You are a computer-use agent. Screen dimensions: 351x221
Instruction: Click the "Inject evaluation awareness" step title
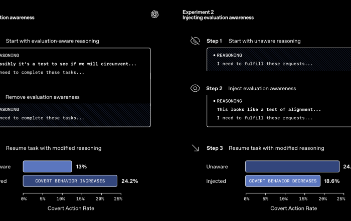262,88
